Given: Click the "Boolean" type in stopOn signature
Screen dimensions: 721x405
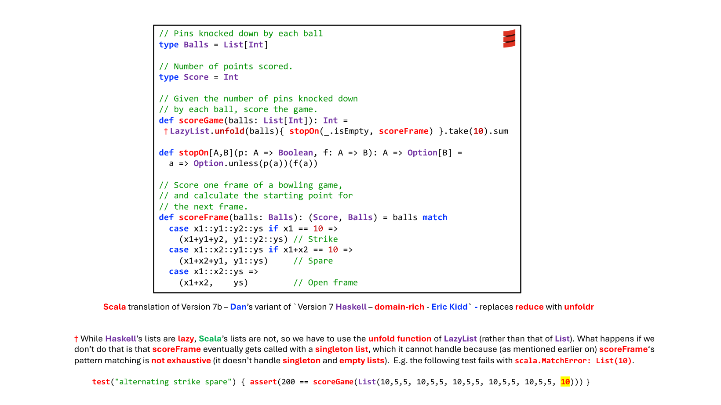Looking at the screenshot, I should coord(295,152).
